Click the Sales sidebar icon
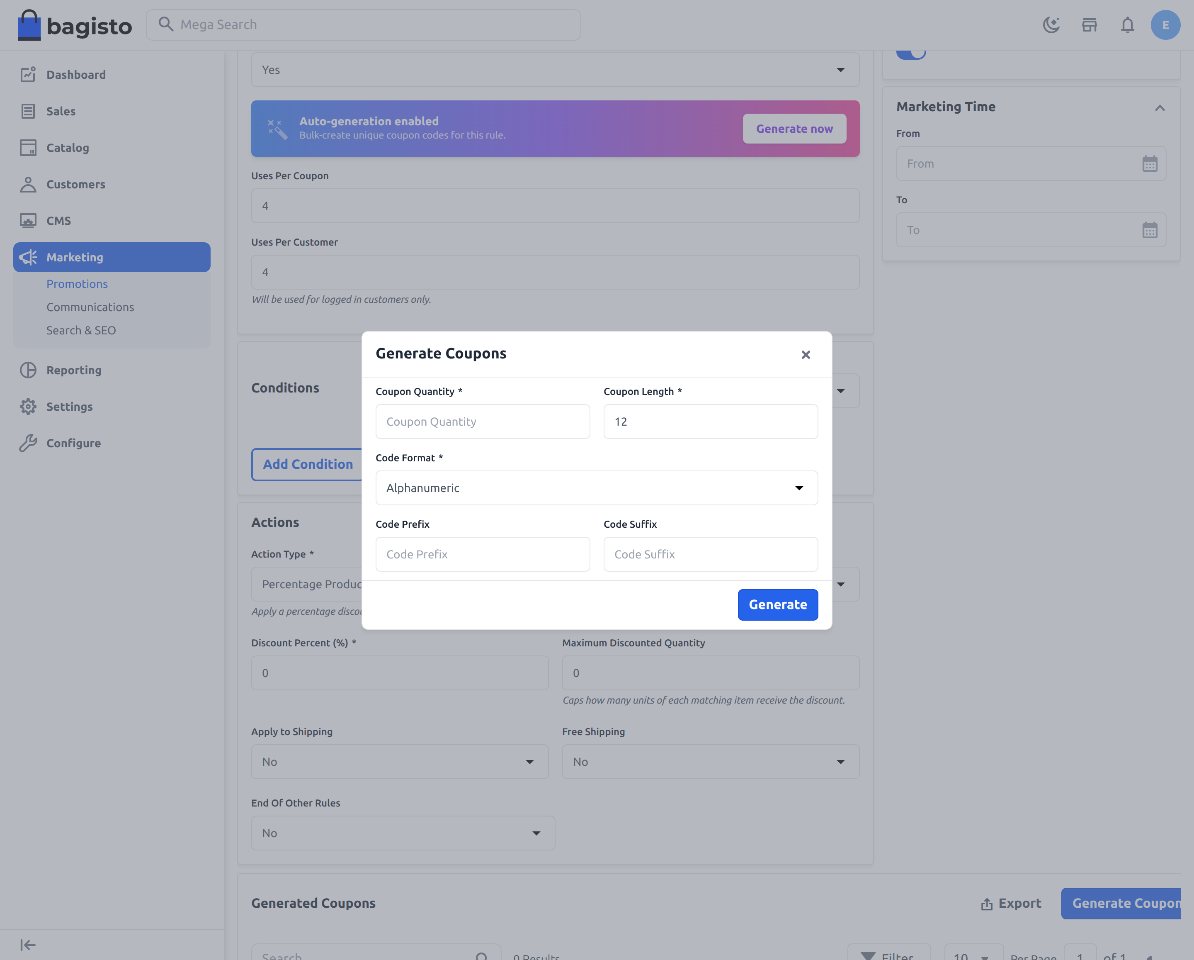This screenshot has height=960, width=1194. coord(28,112)
